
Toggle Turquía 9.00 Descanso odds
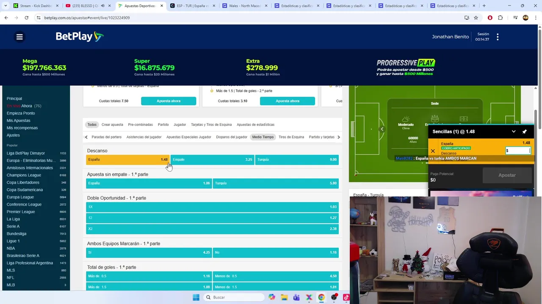click(x=297, y=160)
